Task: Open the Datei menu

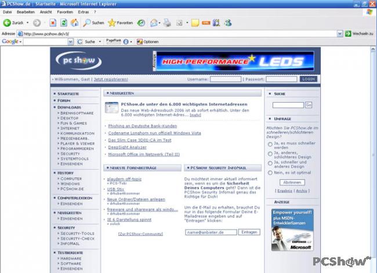Action: [x=7, y=12]
